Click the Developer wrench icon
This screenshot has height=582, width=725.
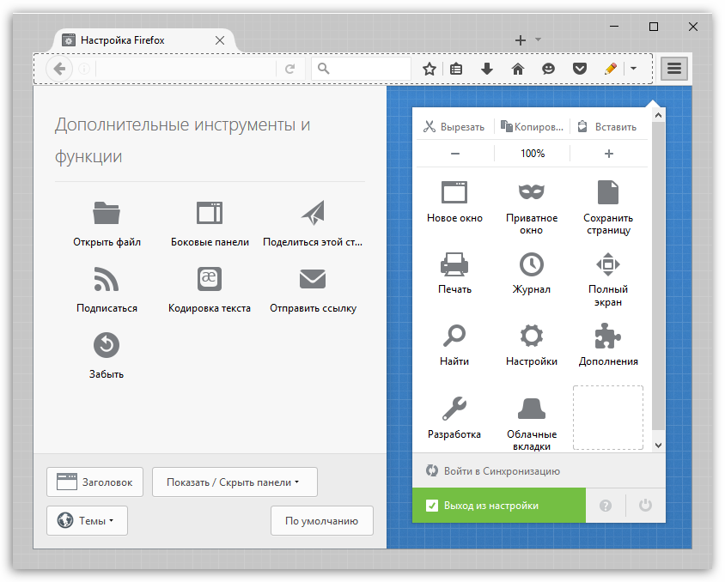[454, 407]
